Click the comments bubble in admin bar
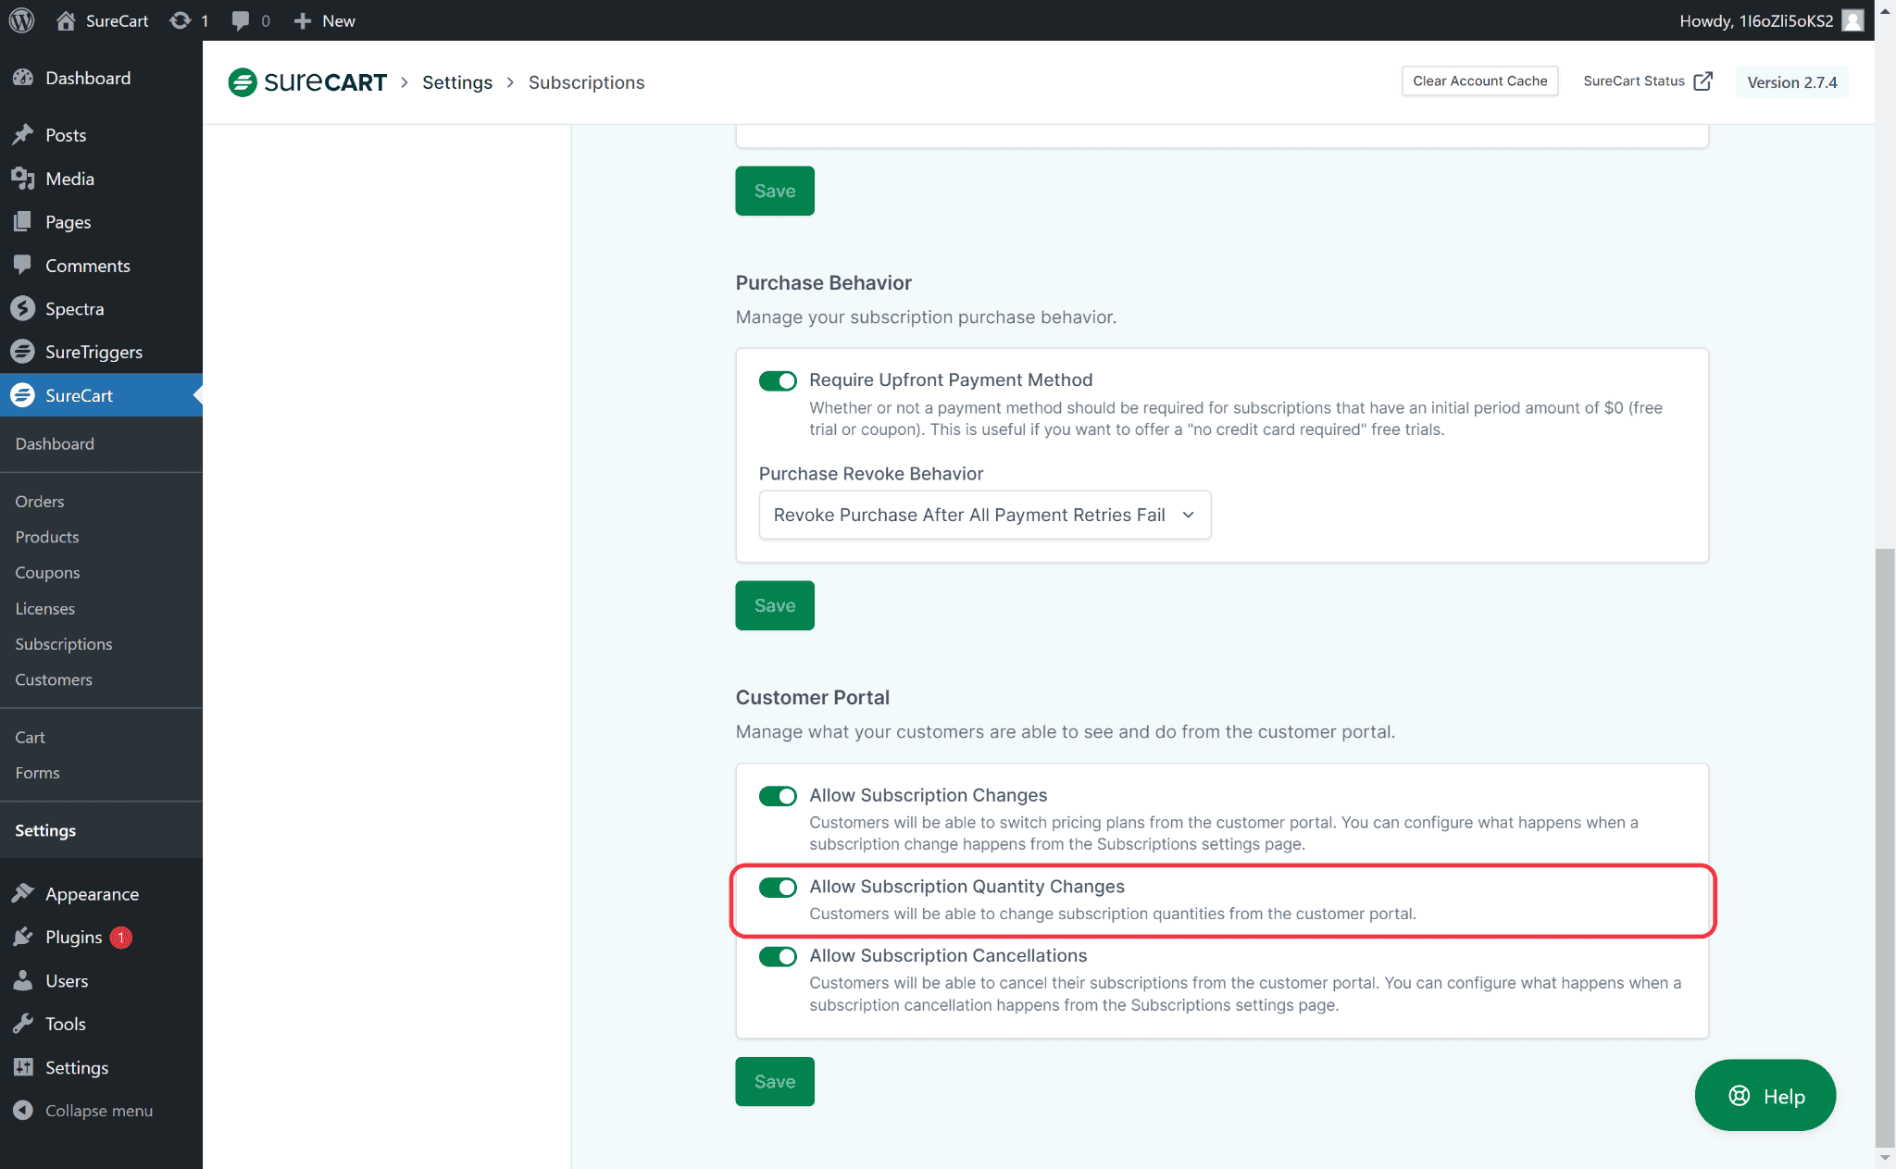This screenshot has height=1169, width=1896. [x=241, y=20]
